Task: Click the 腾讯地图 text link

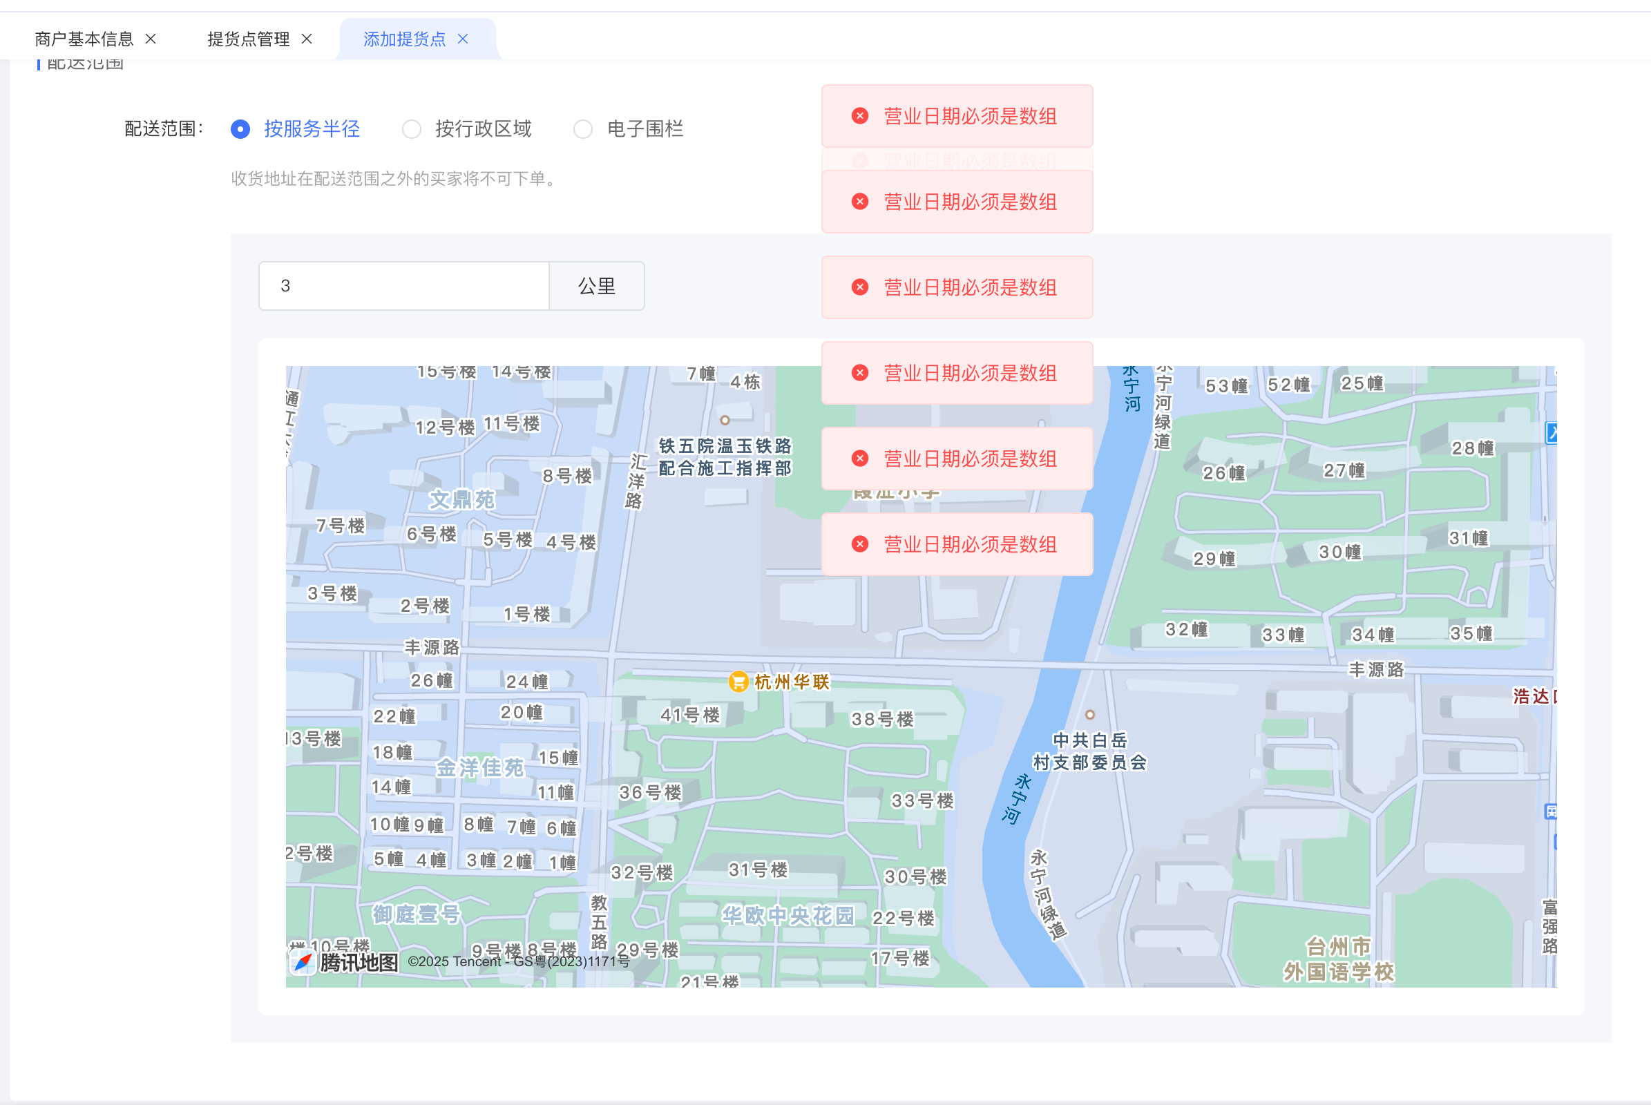Action: click(359, 962)
